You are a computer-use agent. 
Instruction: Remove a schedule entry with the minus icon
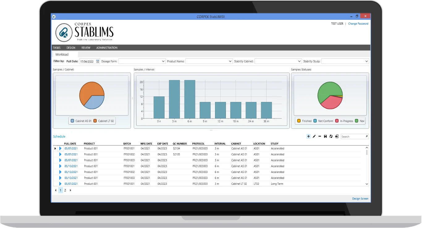[x=320, y=136]
